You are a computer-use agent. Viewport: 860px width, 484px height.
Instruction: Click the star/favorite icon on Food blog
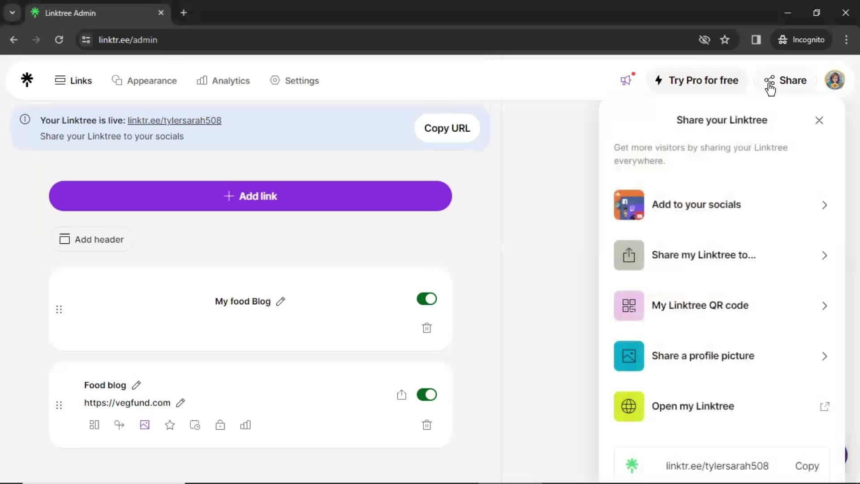coord(170,425)
